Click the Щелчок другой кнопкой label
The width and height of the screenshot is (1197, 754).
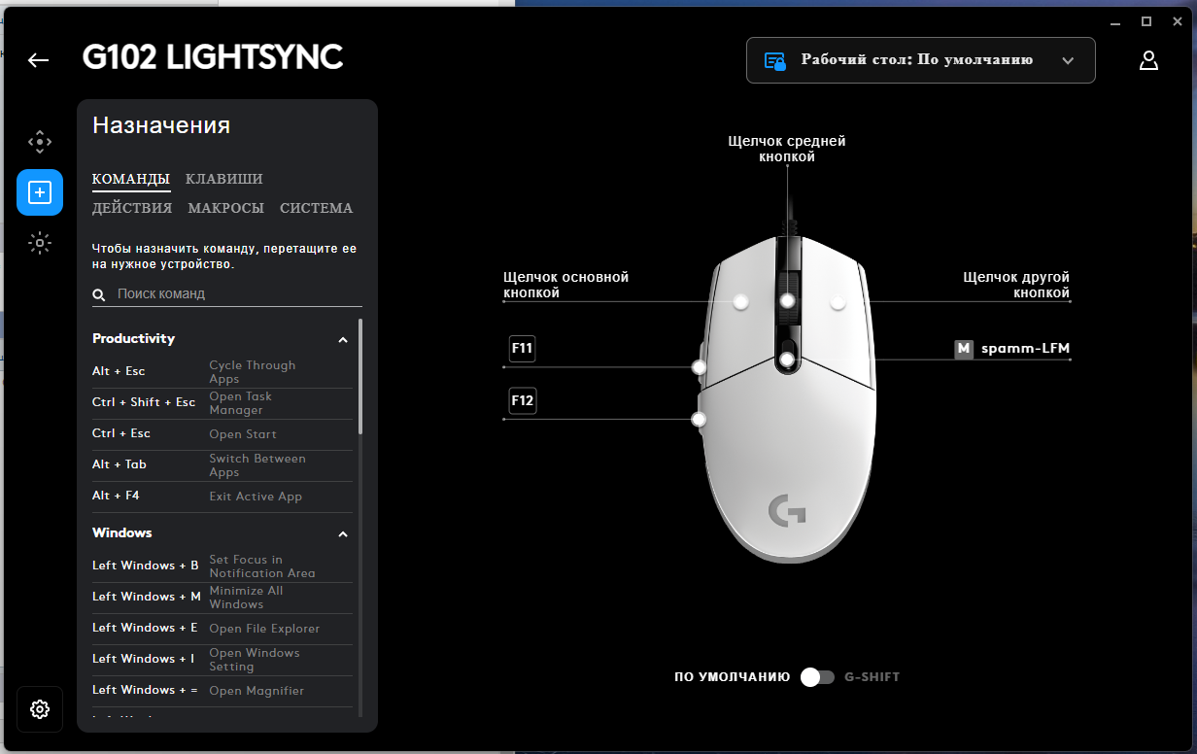[1016, 285]
